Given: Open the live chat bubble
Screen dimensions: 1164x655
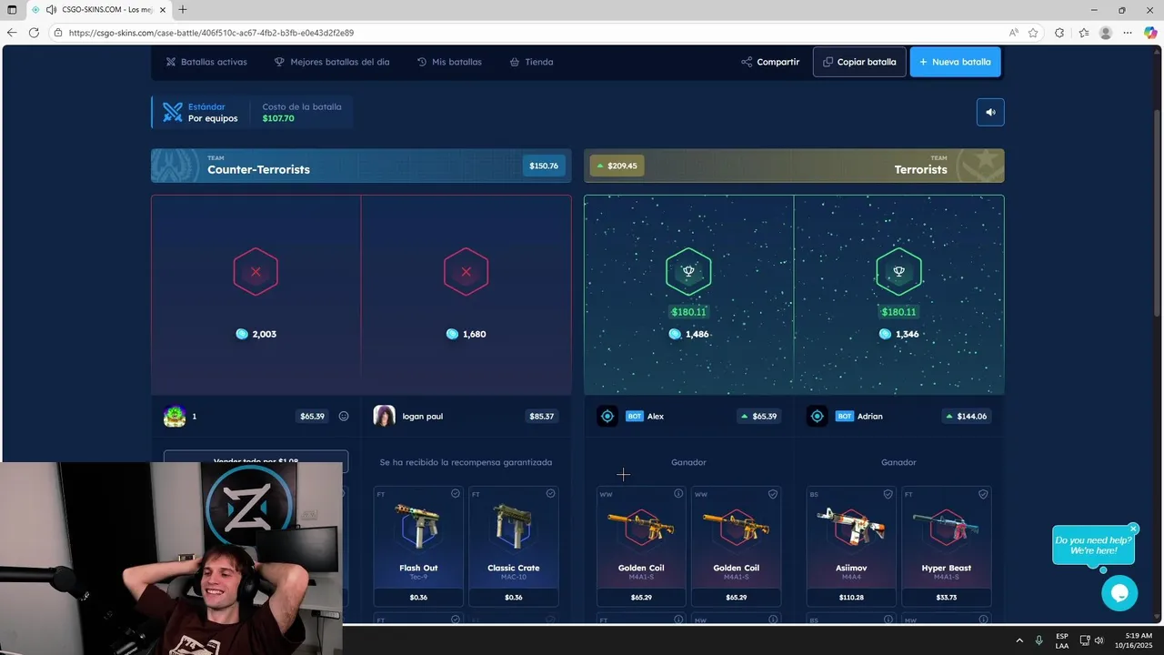Looking at the screenshot, I should point(1119,593).
